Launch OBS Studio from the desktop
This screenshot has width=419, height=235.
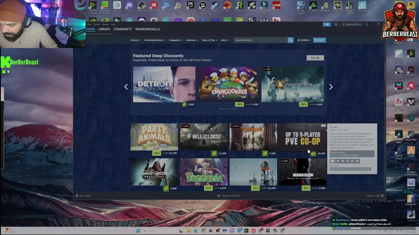click(x=141, y=7)
